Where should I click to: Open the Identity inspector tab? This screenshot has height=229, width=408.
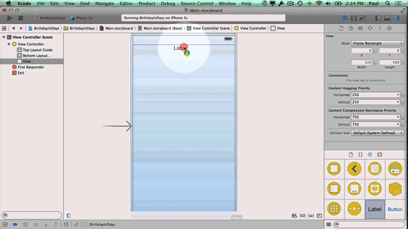[361, 28]
